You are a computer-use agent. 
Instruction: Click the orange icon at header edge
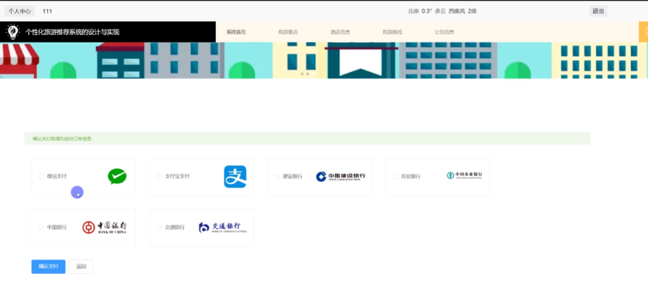click(643, 31)
